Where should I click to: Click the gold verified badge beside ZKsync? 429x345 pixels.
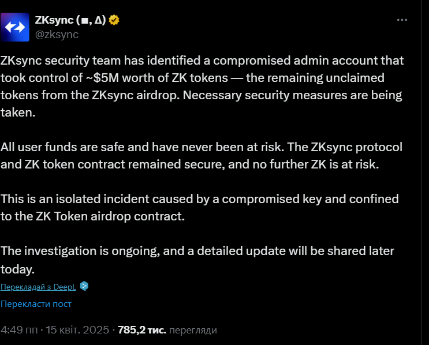click(114, 20)
